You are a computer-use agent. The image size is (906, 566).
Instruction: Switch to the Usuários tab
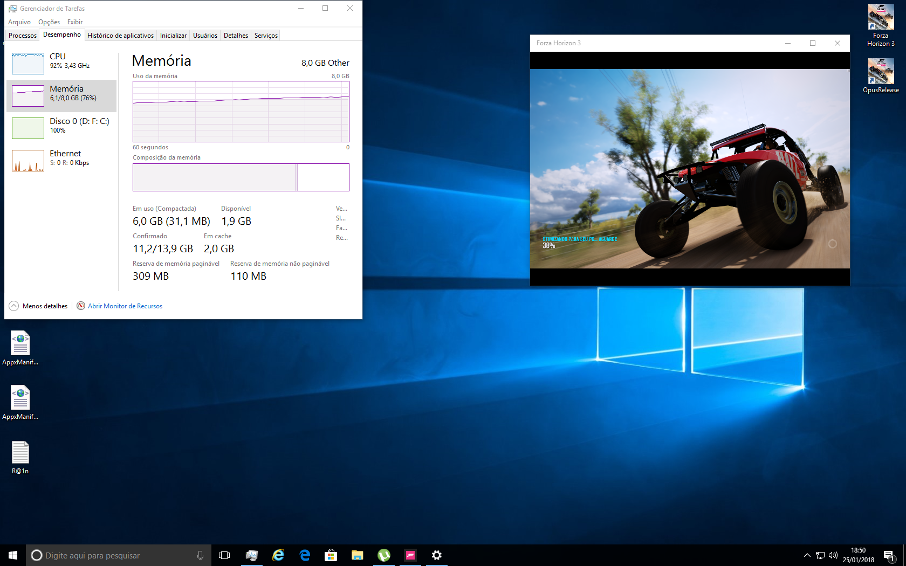tap(205, 36)
